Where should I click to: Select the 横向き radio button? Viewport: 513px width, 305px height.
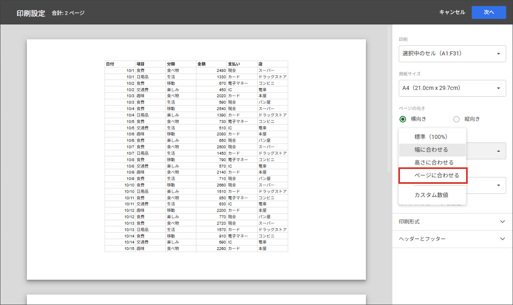(403, 119)
